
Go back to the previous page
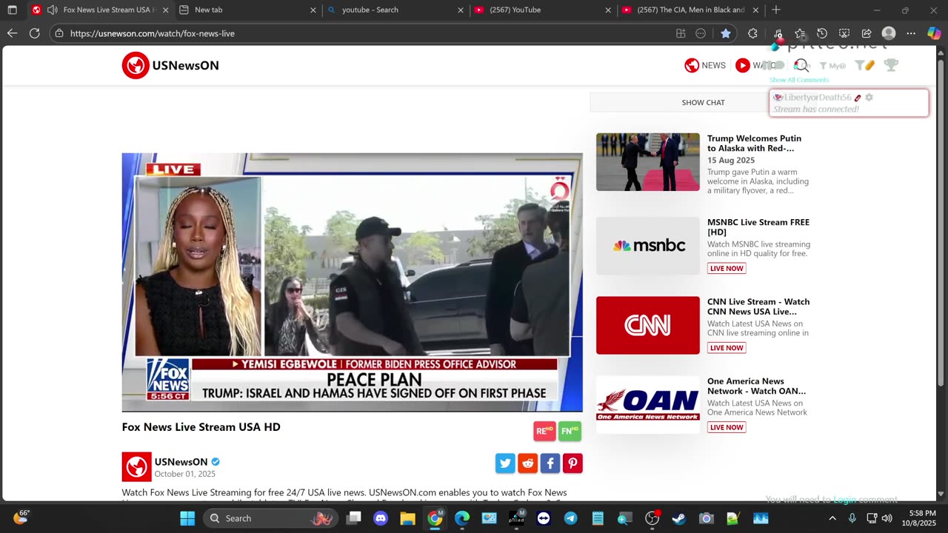click(x=12, y=33)
